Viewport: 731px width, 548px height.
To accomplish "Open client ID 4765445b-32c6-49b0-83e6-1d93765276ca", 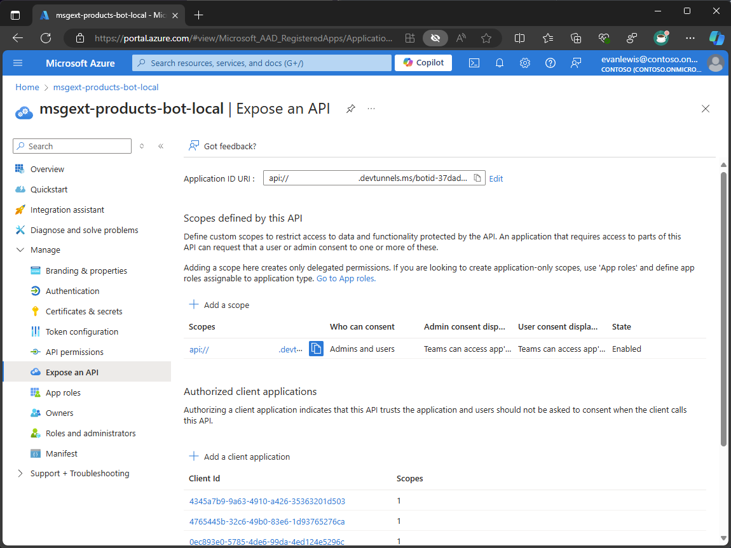I will coord(267,521).
